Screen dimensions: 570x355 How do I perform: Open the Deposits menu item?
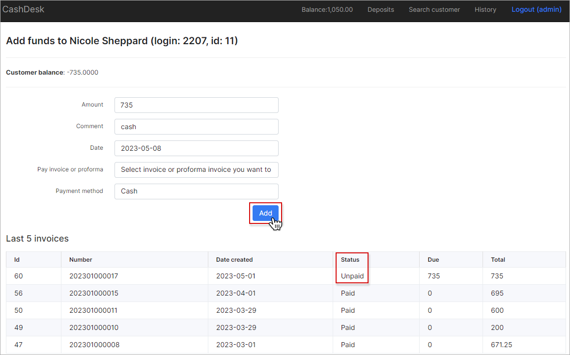[380, 9]
